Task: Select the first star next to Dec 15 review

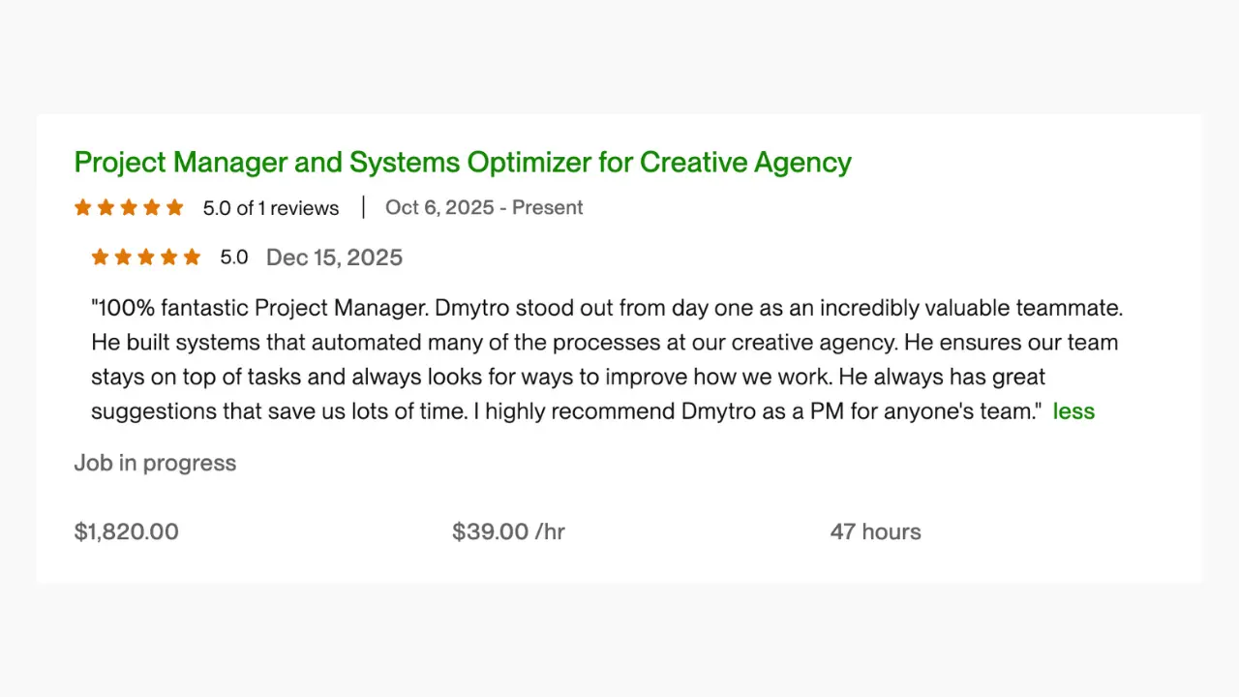Action: [100, 257]
